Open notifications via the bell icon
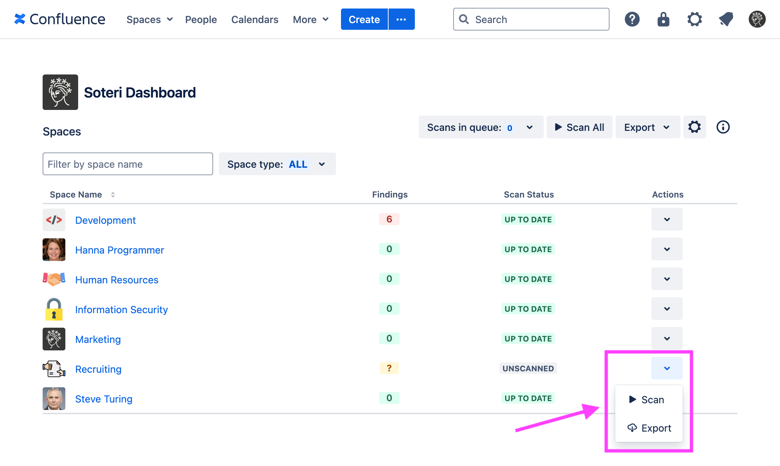 tap(726, 19)
